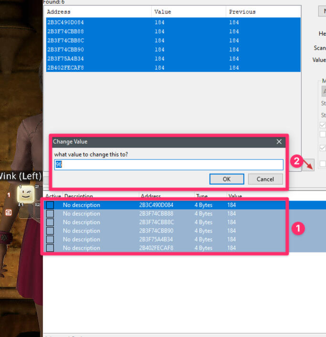
Task: Toggle Active checkbox for address 2B3C490D084
Action: tap(50, 205)
